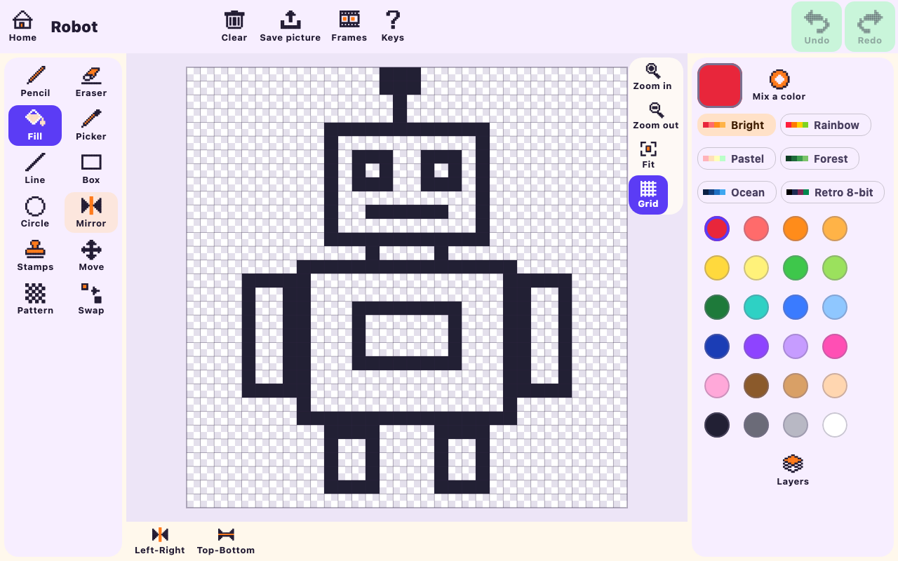898x561 pixels.
Task: Zoom in on the canvas
Action: click(652, 76)
